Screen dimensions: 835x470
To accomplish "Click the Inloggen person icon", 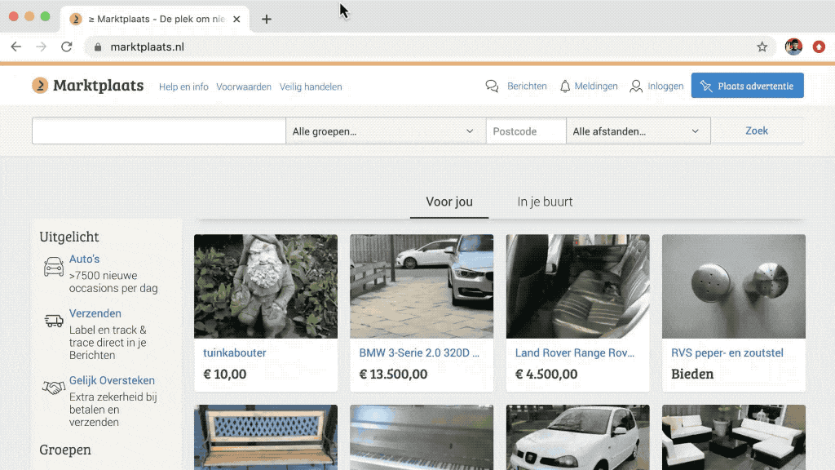I will tap(636, 86).
